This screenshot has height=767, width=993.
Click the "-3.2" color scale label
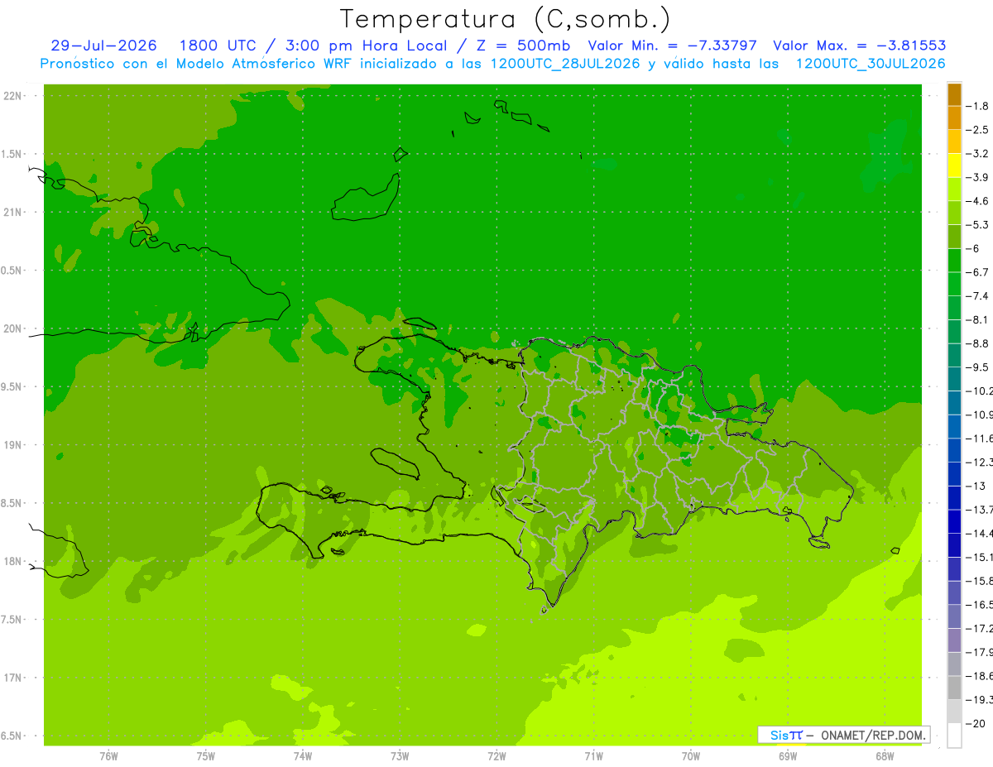[x=978, y=153]
